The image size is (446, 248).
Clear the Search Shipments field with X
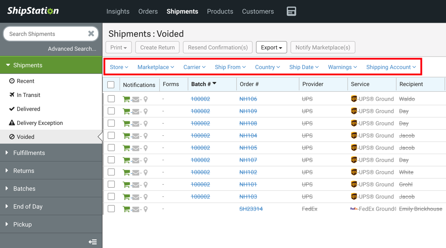[91, 34]
